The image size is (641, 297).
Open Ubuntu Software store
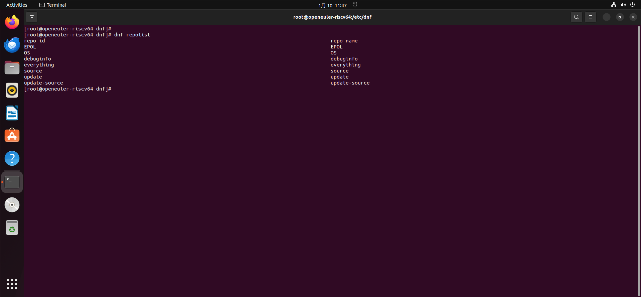click(12, 136)
